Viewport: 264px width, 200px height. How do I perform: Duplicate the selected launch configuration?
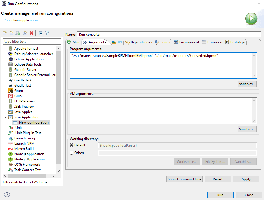pos(25,33)
